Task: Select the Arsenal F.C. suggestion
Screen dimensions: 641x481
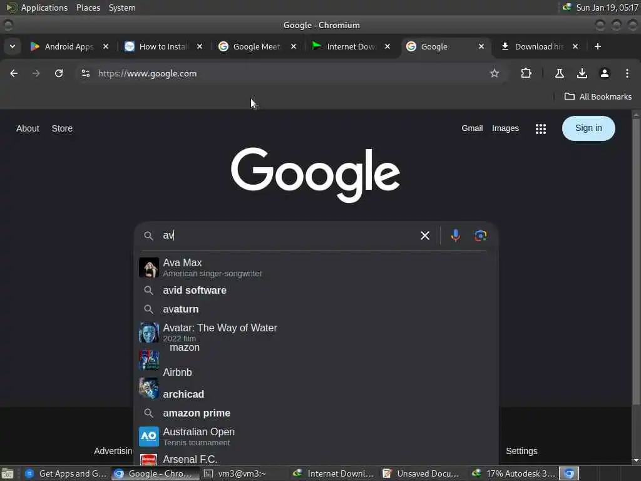Action: [316, 458]
